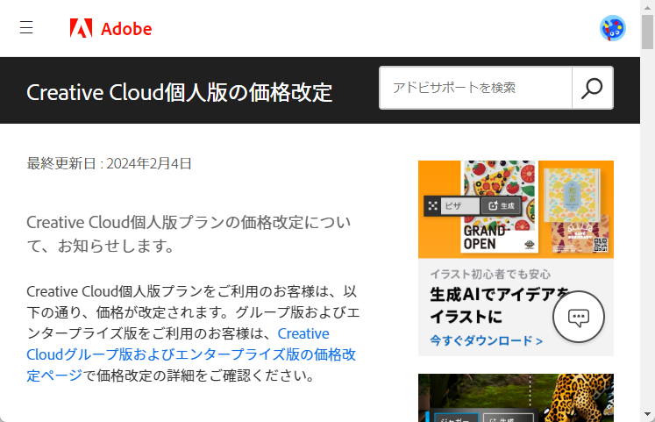Image resolution: width=655 pixels, height=422 pixels.
Task: Open the chat support bubble
Action: tap(579, 317)
